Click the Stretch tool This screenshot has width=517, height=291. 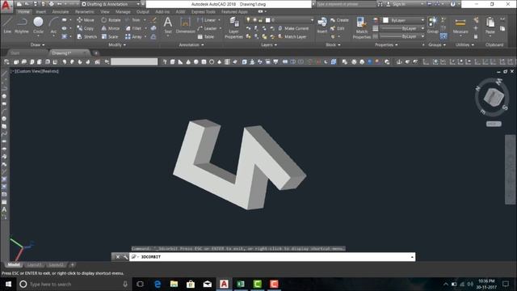coord(86,36)
